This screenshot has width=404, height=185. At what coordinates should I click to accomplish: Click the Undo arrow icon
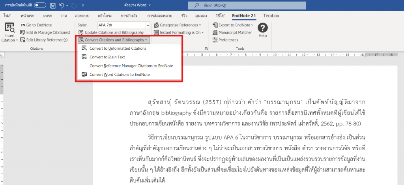click(61, 5)
